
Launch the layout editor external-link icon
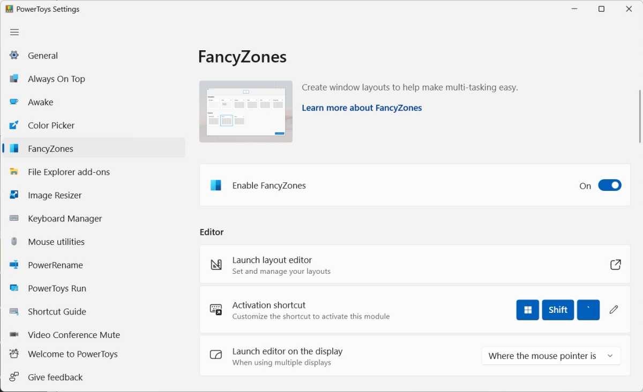point(616,264)
